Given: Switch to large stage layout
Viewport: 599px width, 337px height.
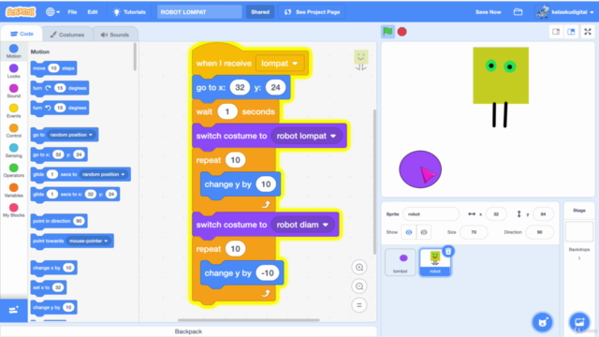Looking at the screenshot, I should 571,32.
